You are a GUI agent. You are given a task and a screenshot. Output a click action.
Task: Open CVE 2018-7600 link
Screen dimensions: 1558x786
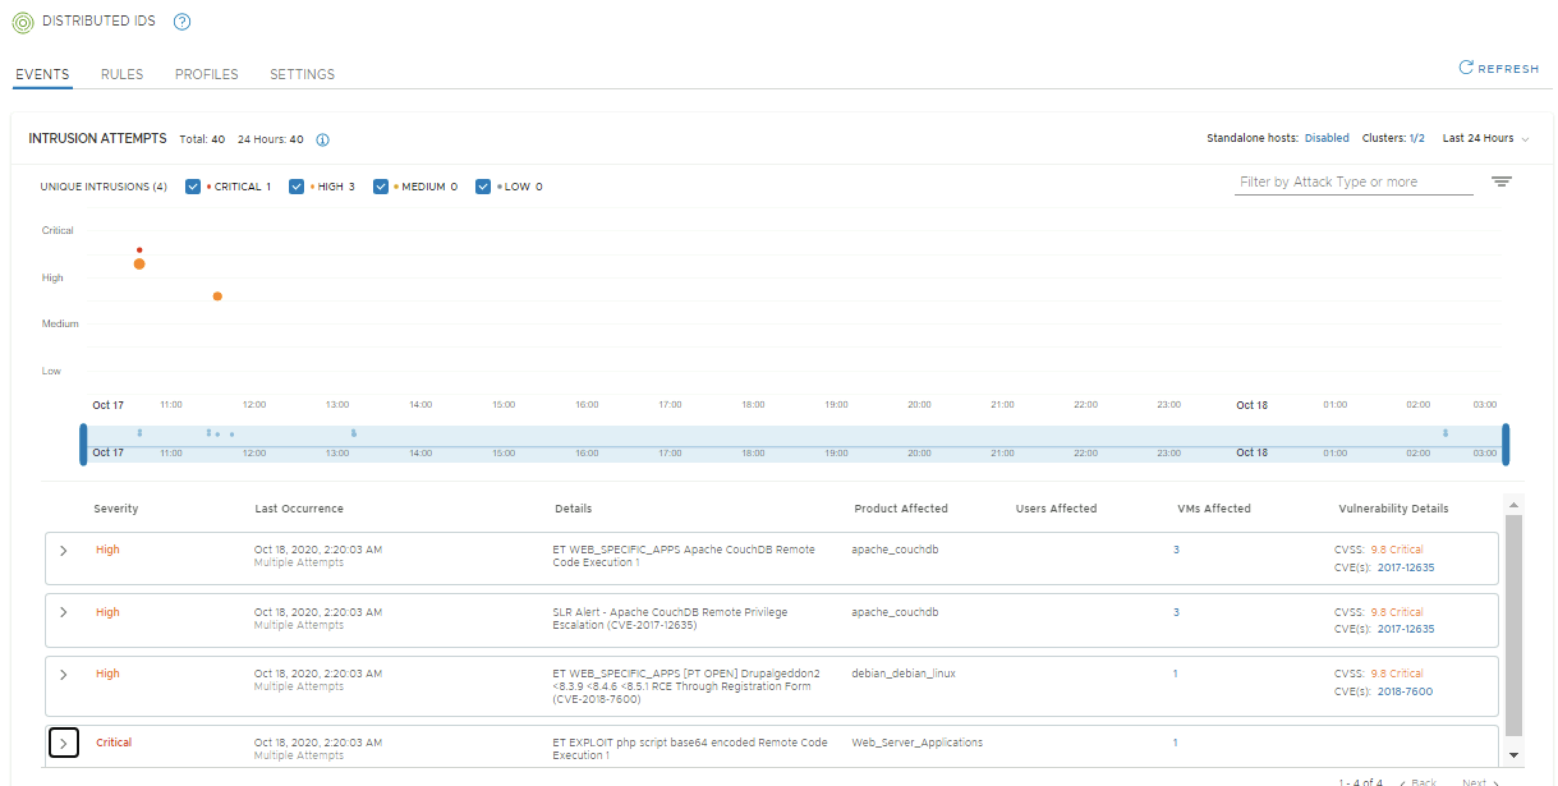tap(1405, 691)
